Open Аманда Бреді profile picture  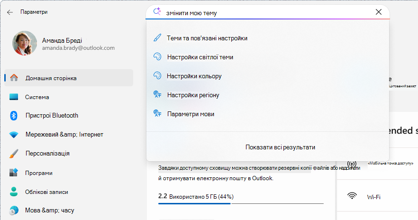click(25, 43)
